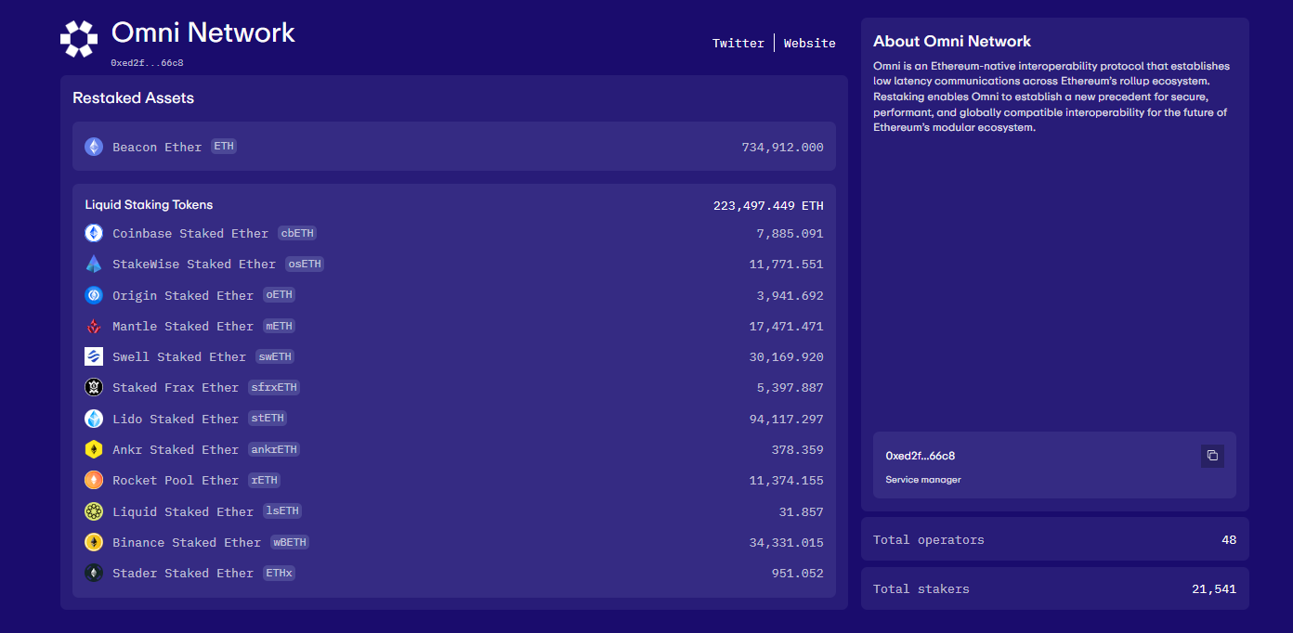Click the Swell Staked Ether icon
1293x633 pixels.
click(94, 356)
